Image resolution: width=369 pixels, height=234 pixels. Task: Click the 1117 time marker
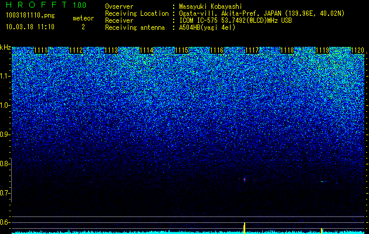pos(252,50)
